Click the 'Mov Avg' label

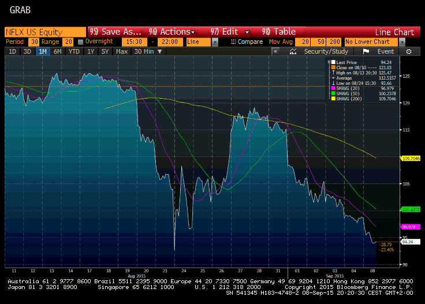click(281, 42)
